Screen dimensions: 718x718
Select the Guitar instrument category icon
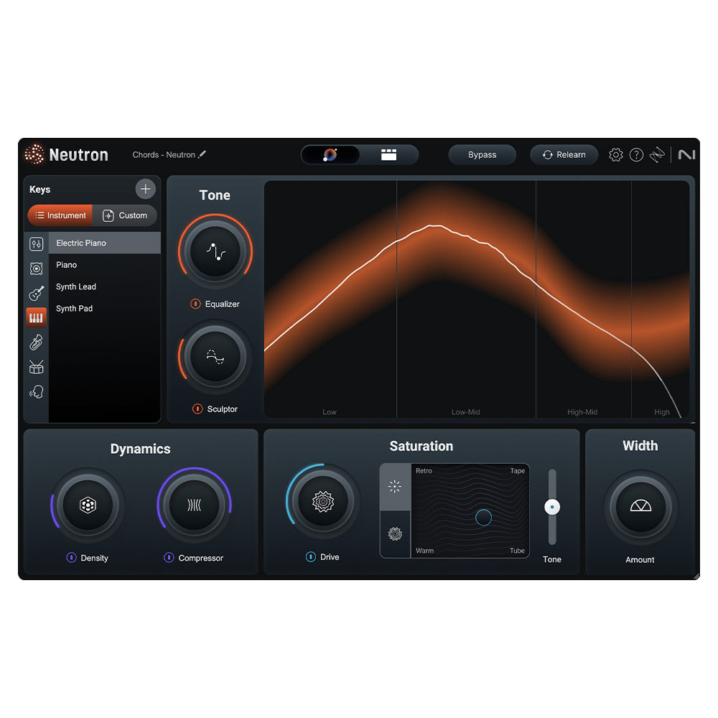point(36,292)
